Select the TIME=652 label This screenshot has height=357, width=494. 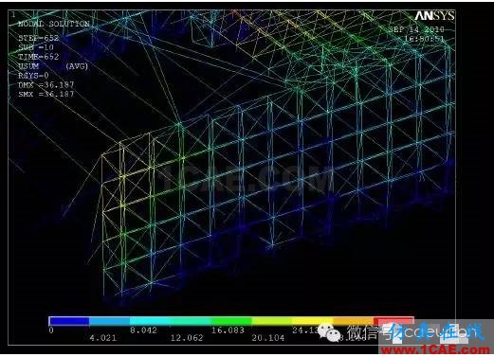pyautogui.click(x=39, y=57)
